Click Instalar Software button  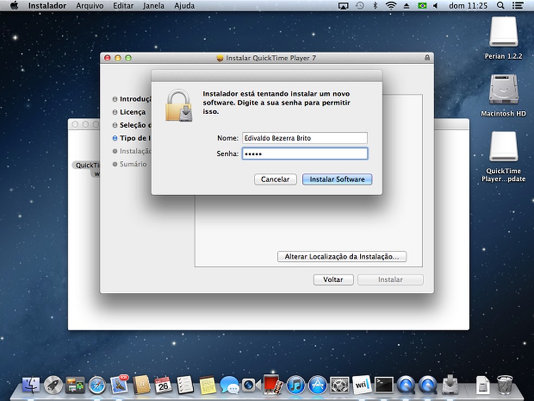pos(337,179)
